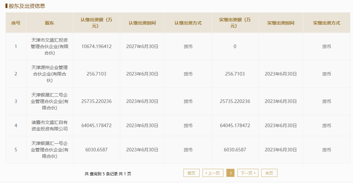
Task: Click the 股东 column header
Action: coord(49,23)
